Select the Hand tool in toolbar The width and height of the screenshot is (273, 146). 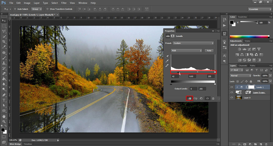click(x=4, y=116)
